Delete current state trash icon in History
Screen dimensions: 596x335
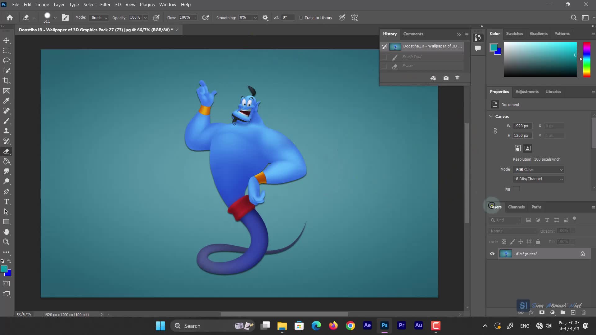click(x=457, y=78)
